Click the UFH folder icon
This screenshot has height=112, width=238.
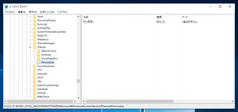(35, 70)
